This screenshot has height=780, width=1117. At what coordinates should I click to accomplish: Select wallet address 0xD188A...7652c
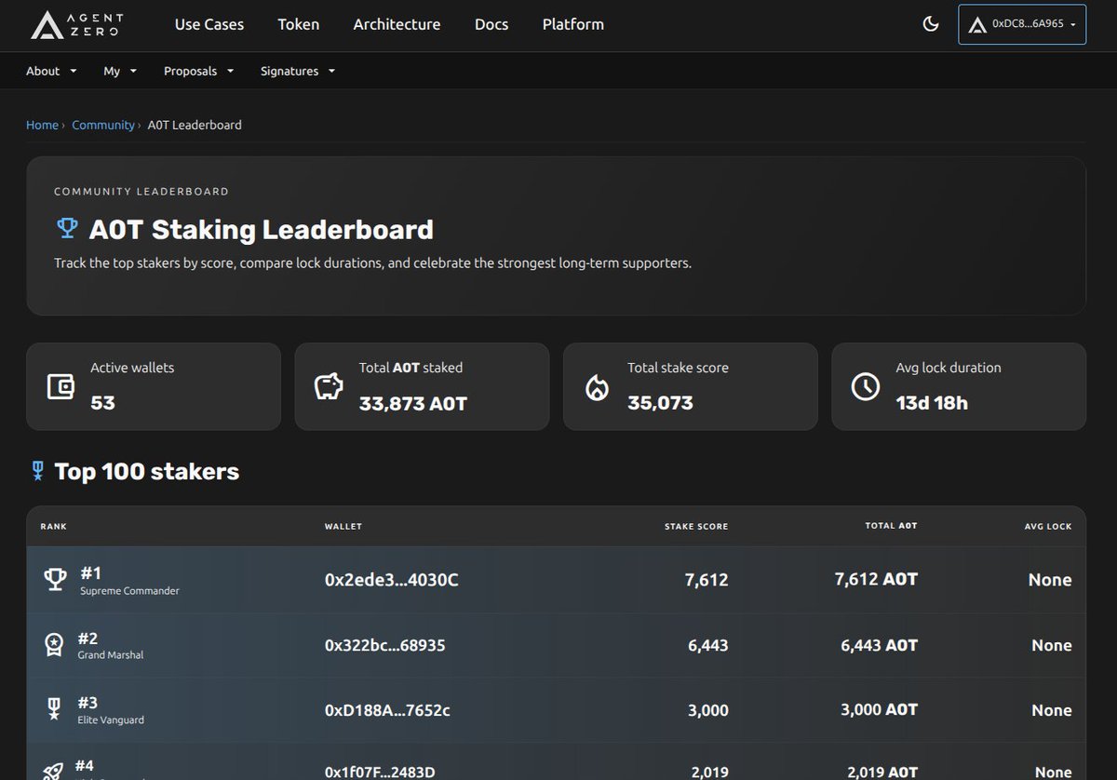pos(387,710)
